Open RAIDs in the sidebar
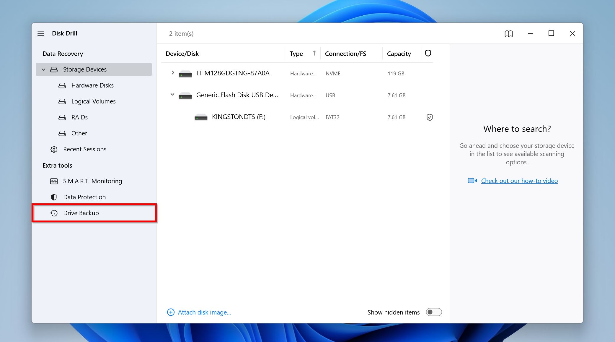Image resolution: width=615 pixels, height=342 pixels. click(79, 117)
